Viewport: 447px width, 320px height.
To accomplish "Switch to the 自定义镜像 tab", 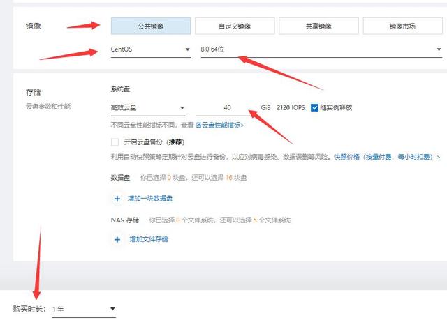I will point(234,26).
